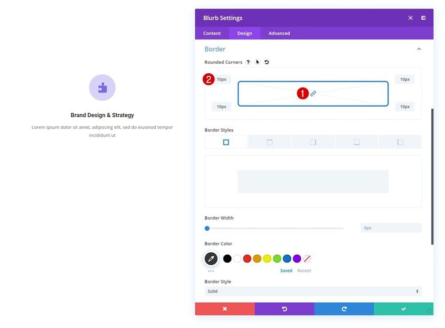Screen dimensions: 445x328
Task: Select the left border style
Action: [x=400, y=142]
